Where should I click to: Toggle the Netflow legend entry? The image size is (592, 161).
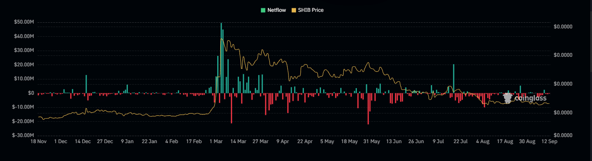273,10
